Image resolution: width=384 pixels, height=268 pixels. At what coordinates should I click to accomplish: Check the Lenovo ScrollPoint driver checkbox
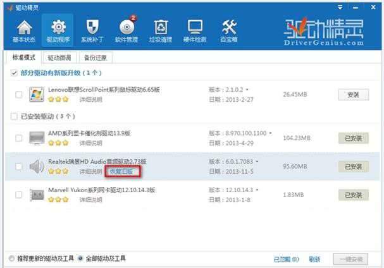click(x=18, y=94)
